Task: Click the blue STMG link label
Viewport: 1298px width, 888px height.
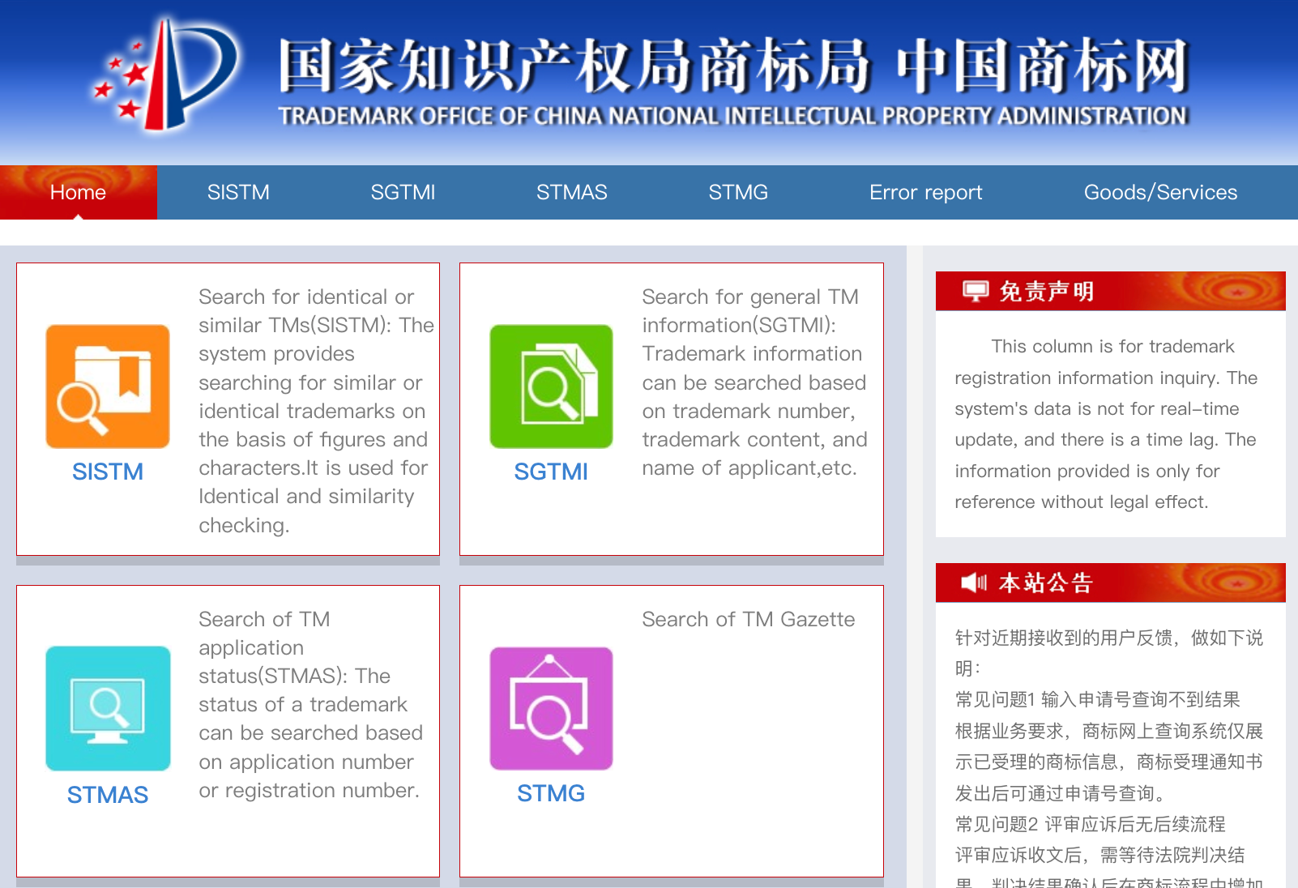Action: click(551, 793)
